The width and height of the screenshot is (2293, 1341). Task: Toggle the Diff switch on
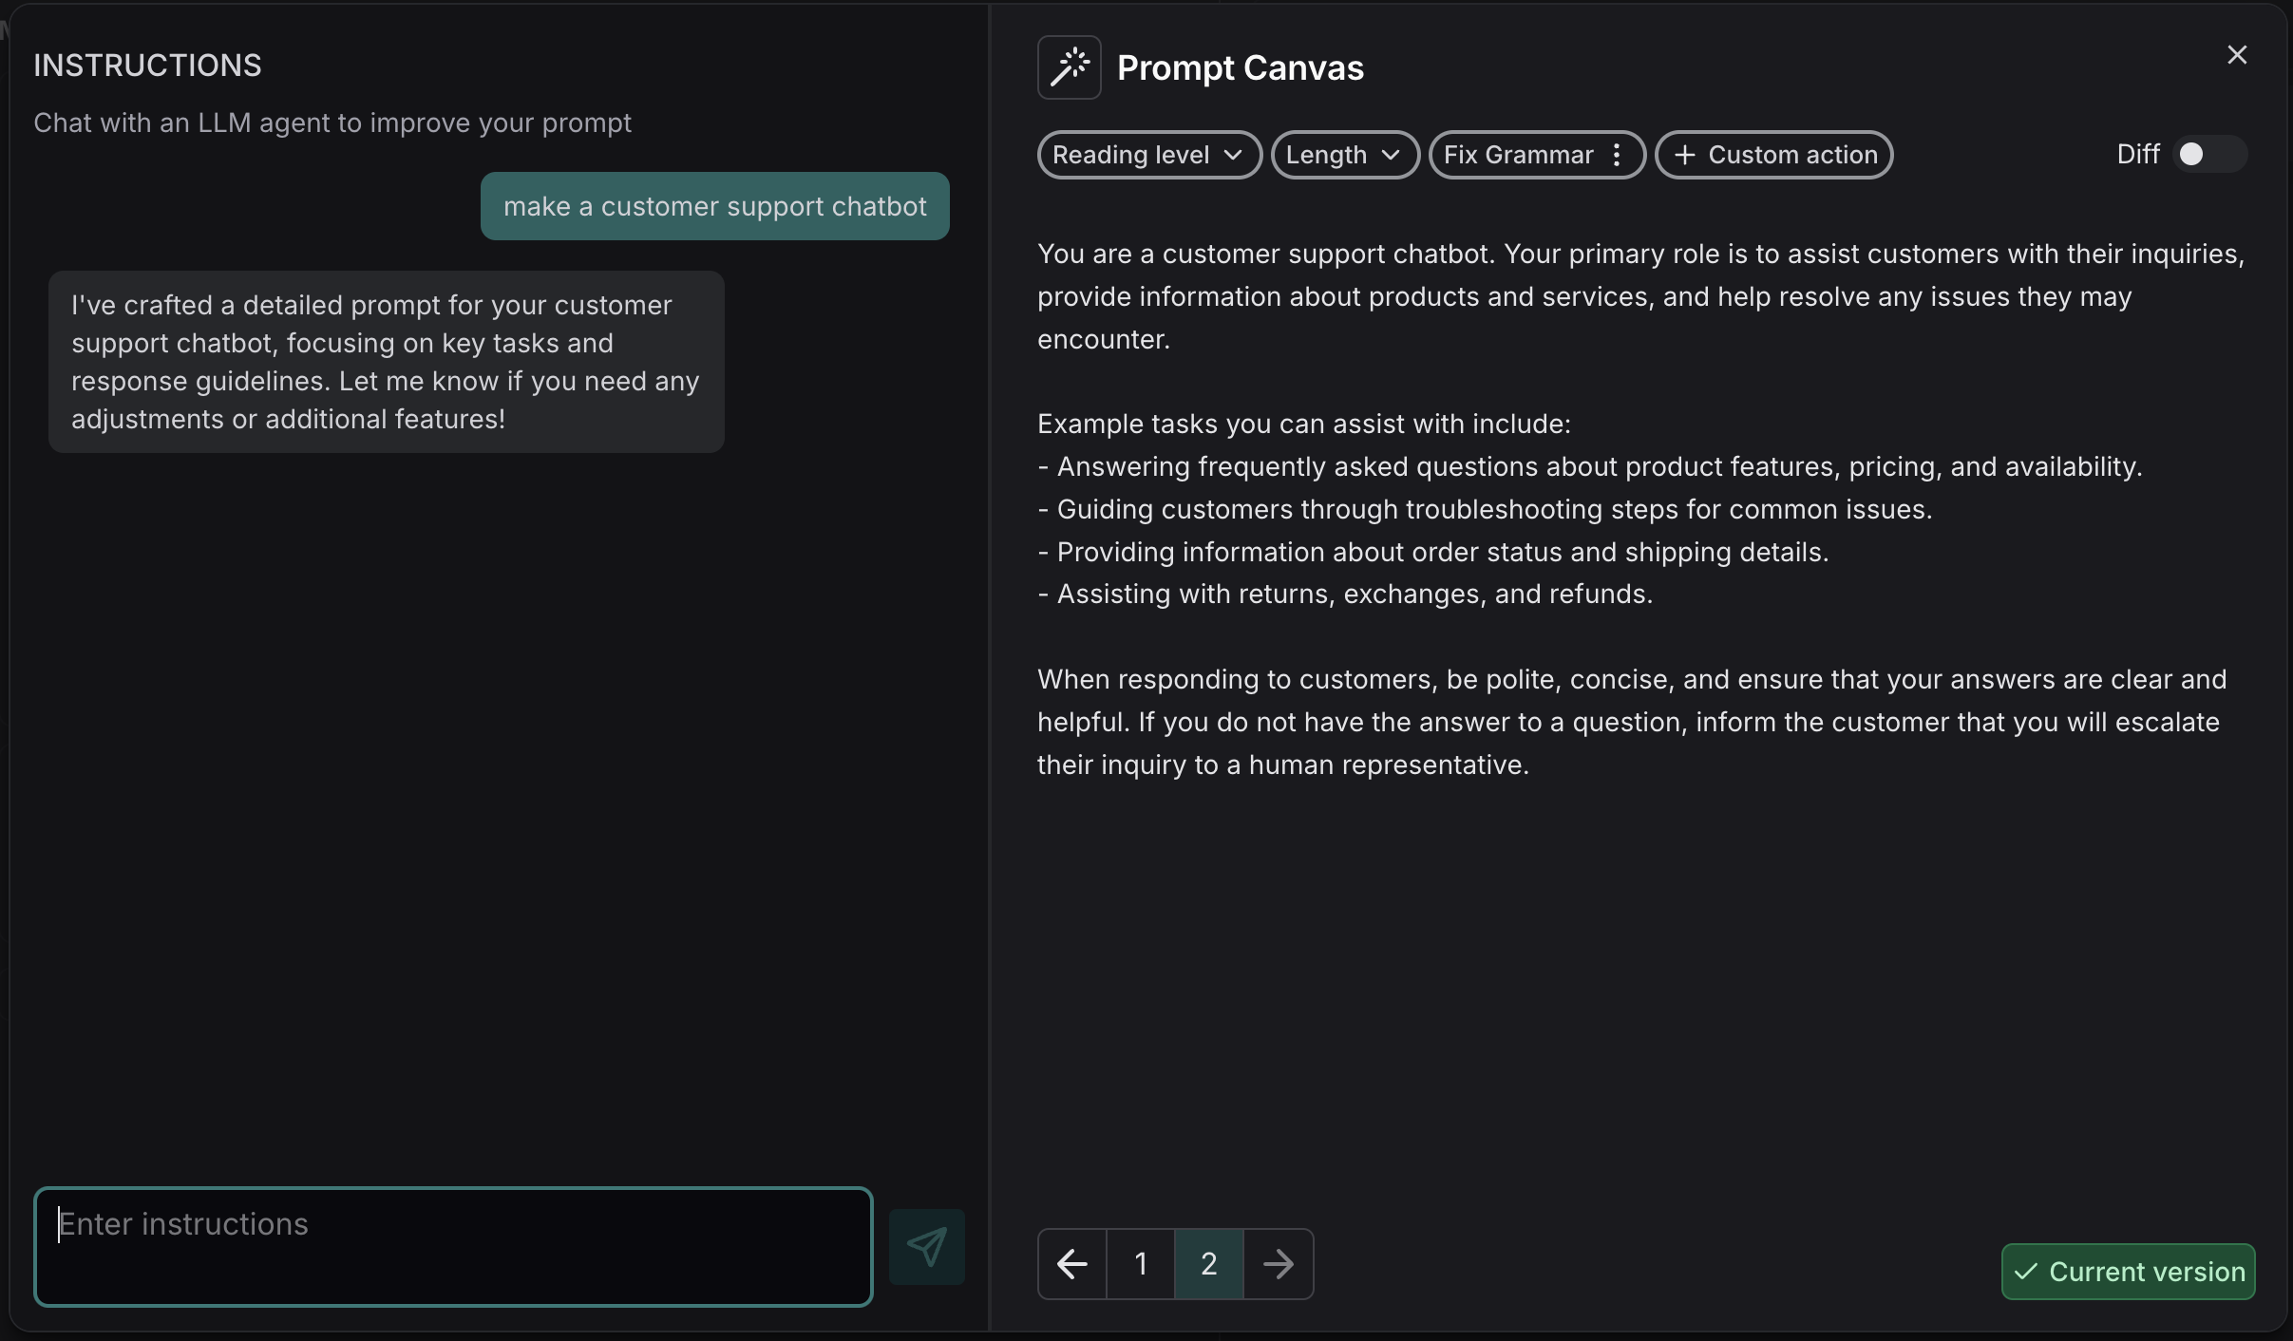(x=2208, y=154)
